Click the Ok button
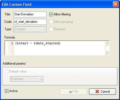120x100 pixels. click(73, 91)
